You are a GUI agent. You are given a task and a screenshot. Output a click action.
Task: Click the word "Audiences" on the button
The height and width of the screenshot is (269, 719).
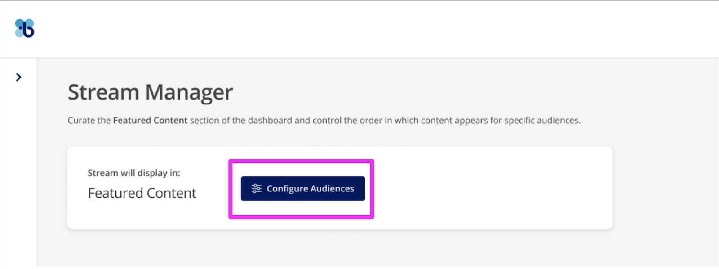[x=332, y=188]
